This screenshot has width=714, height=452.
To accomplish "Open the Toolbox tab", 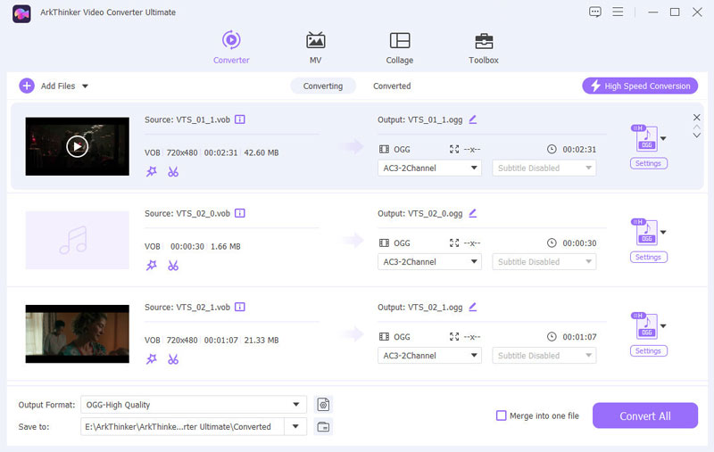I will [483, 47].
